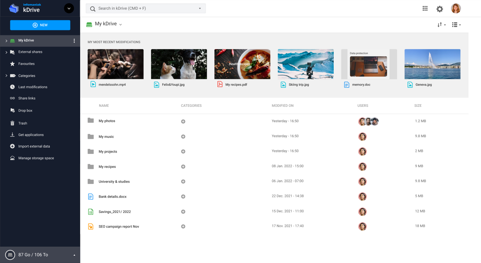Add a category to My photos

click(183, 121)
